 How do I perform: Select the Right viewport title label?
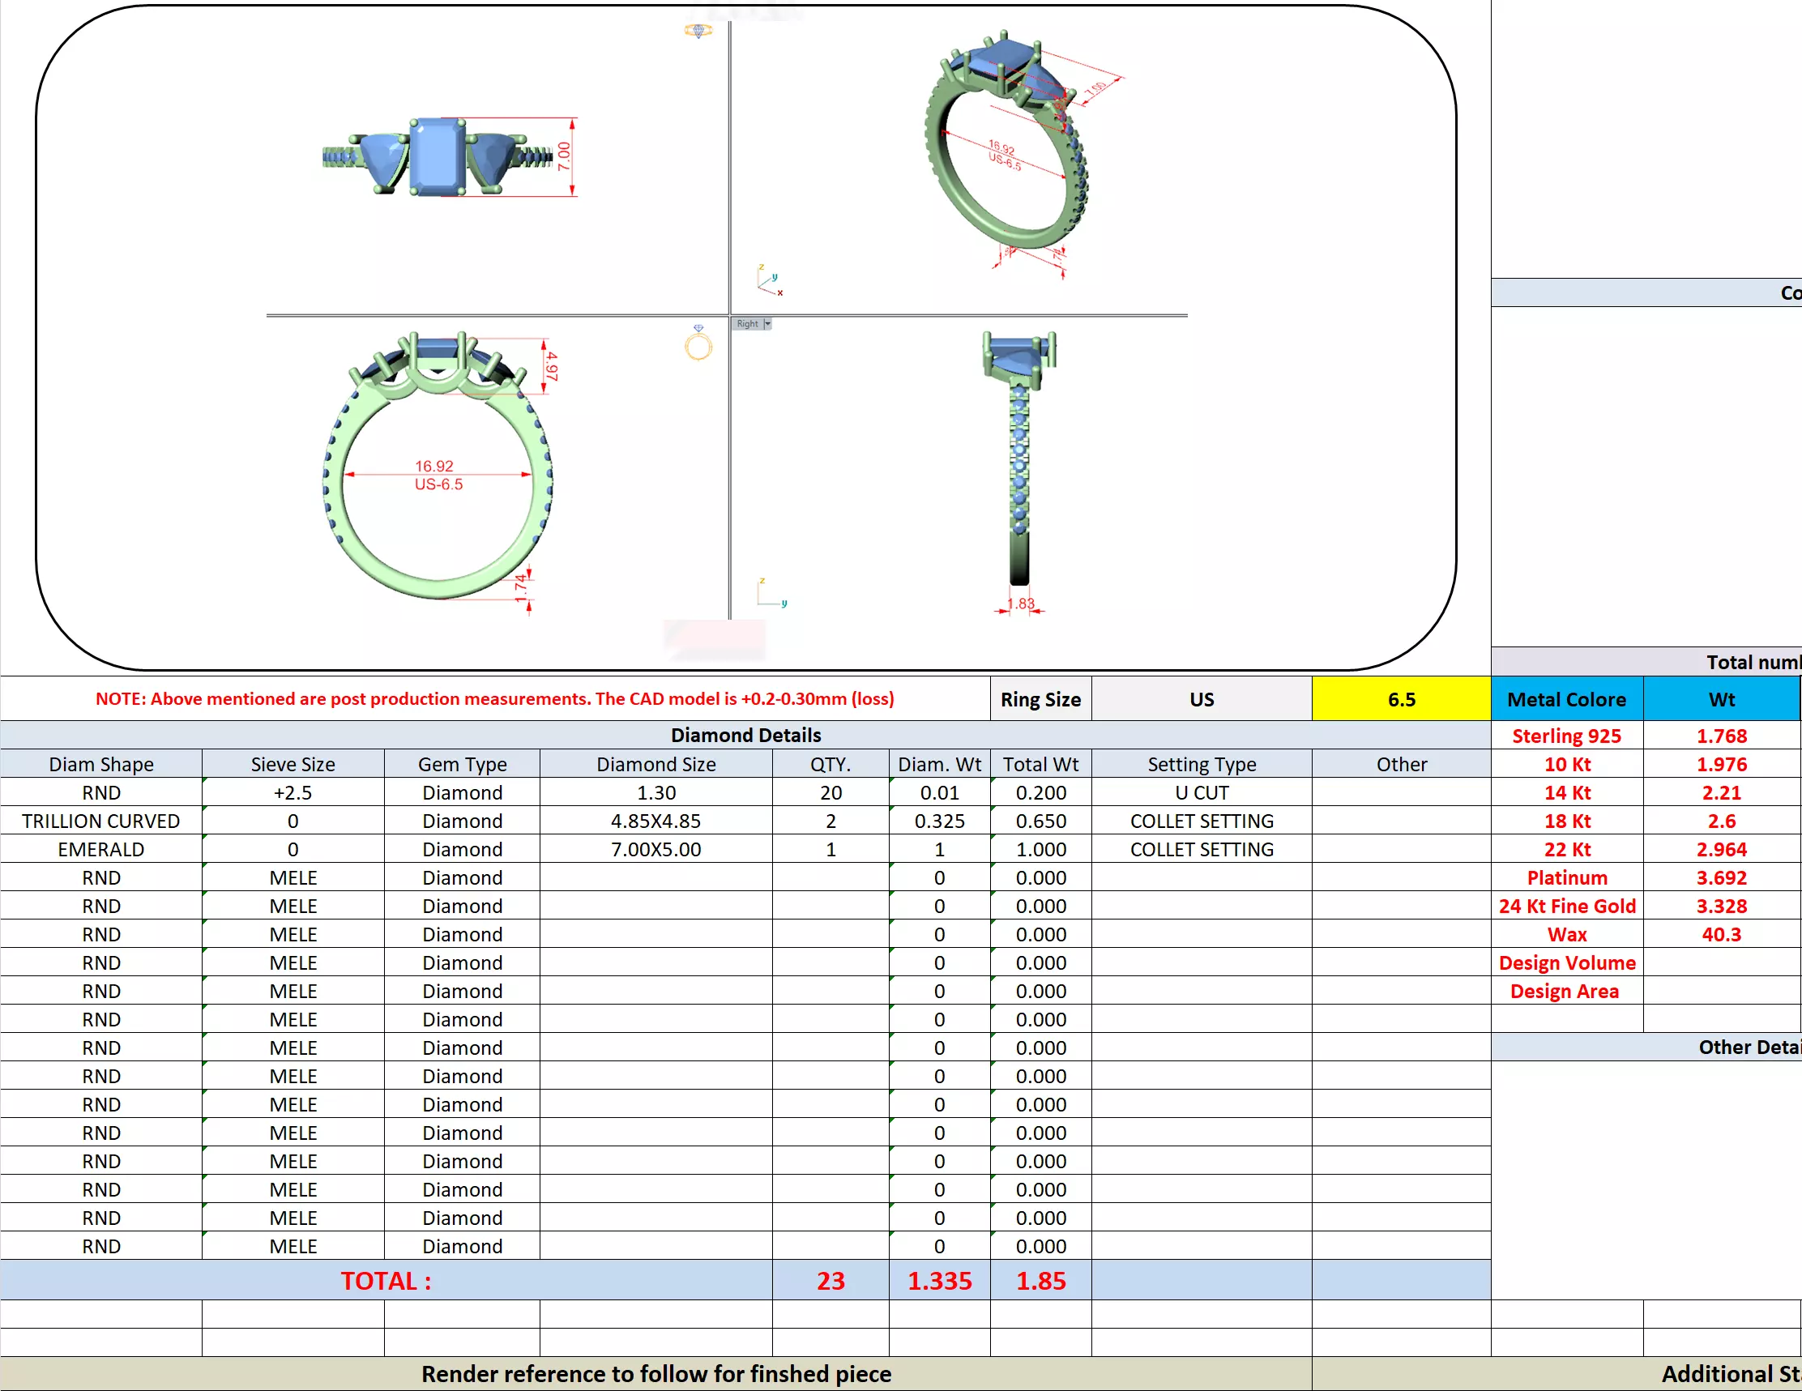(748, 323)
